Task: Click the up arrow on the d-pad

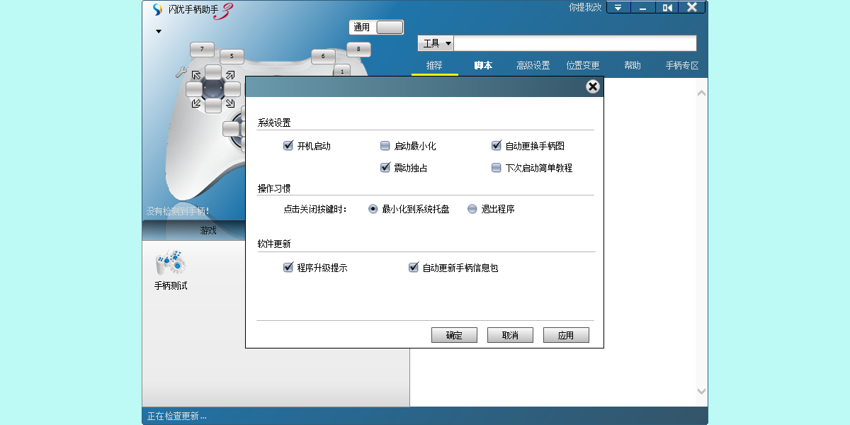Action: point(214,72)
